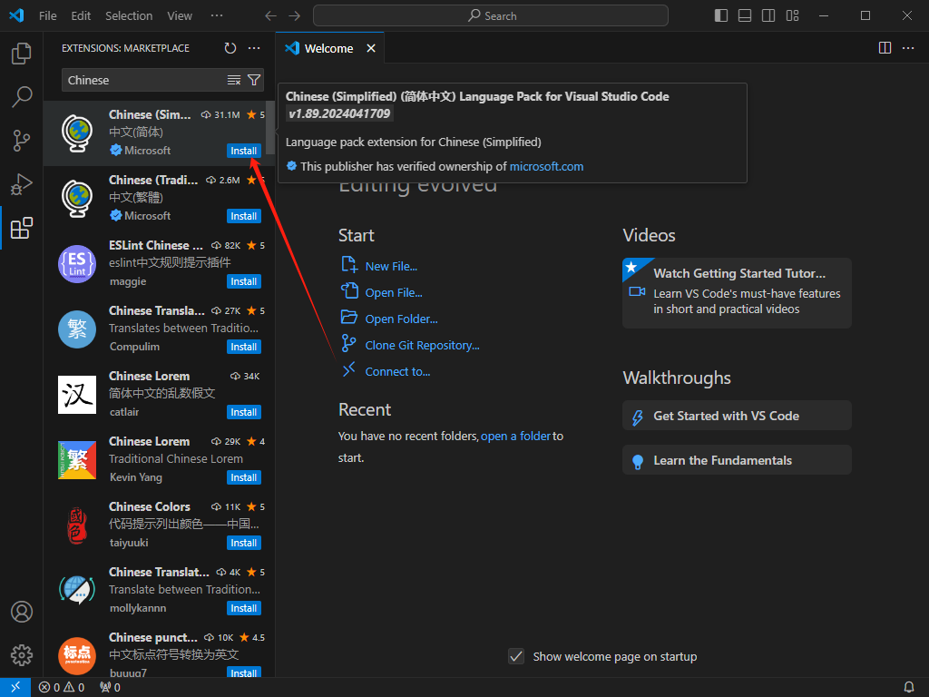Click the remote window status bar icon
Image resolution: width=929 pixels, height=697 pixels.
[x=15, y=687]
